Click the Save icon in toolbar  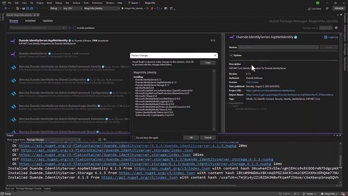pos(28,9)
